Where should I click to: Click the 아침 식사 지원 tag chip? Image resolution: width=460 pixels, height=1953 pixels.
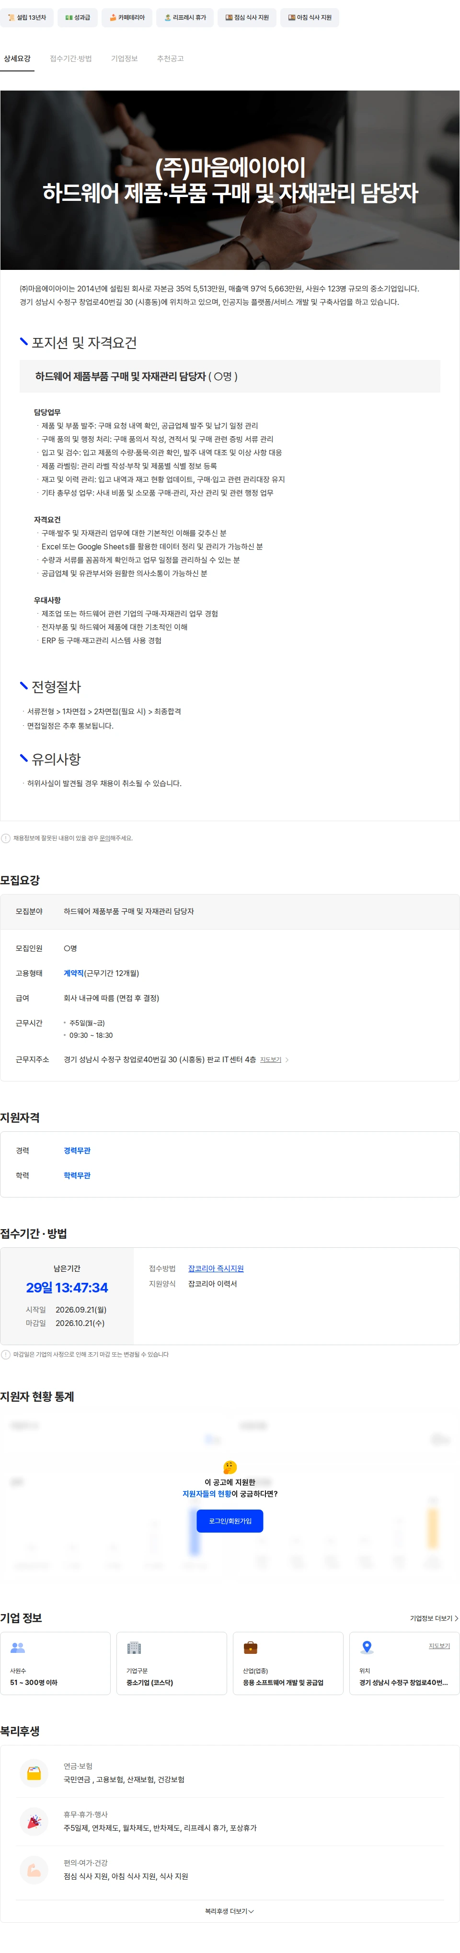pyautogui.click(x=310, y=17)
